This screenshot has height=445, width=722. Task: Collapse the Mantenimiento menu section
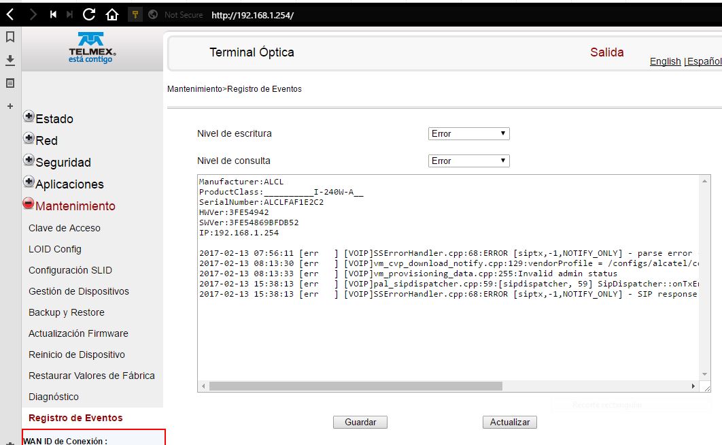click(29, 204)
